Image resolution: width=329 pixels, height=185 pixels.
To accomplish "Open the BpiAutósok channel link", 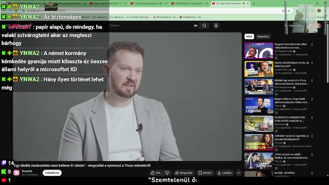I will [x=280, y=124].
